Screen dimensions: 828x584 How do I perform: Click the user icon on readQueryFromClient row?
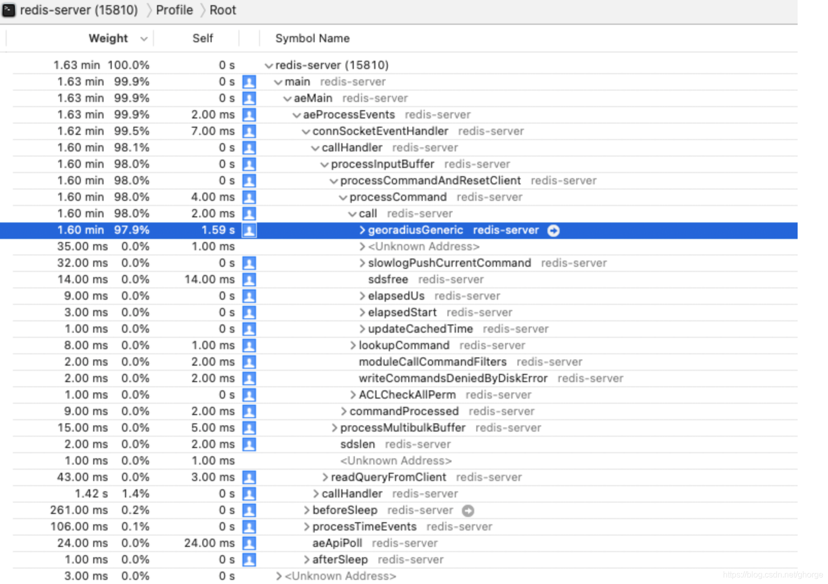tap(249, 477)
